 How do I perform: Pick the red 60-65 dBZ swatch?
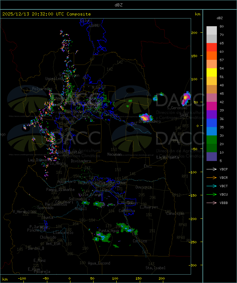pyautogui.click(x=212, y=47)
